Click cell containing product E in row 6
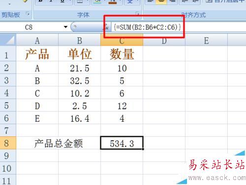 (x=37, y=118)
